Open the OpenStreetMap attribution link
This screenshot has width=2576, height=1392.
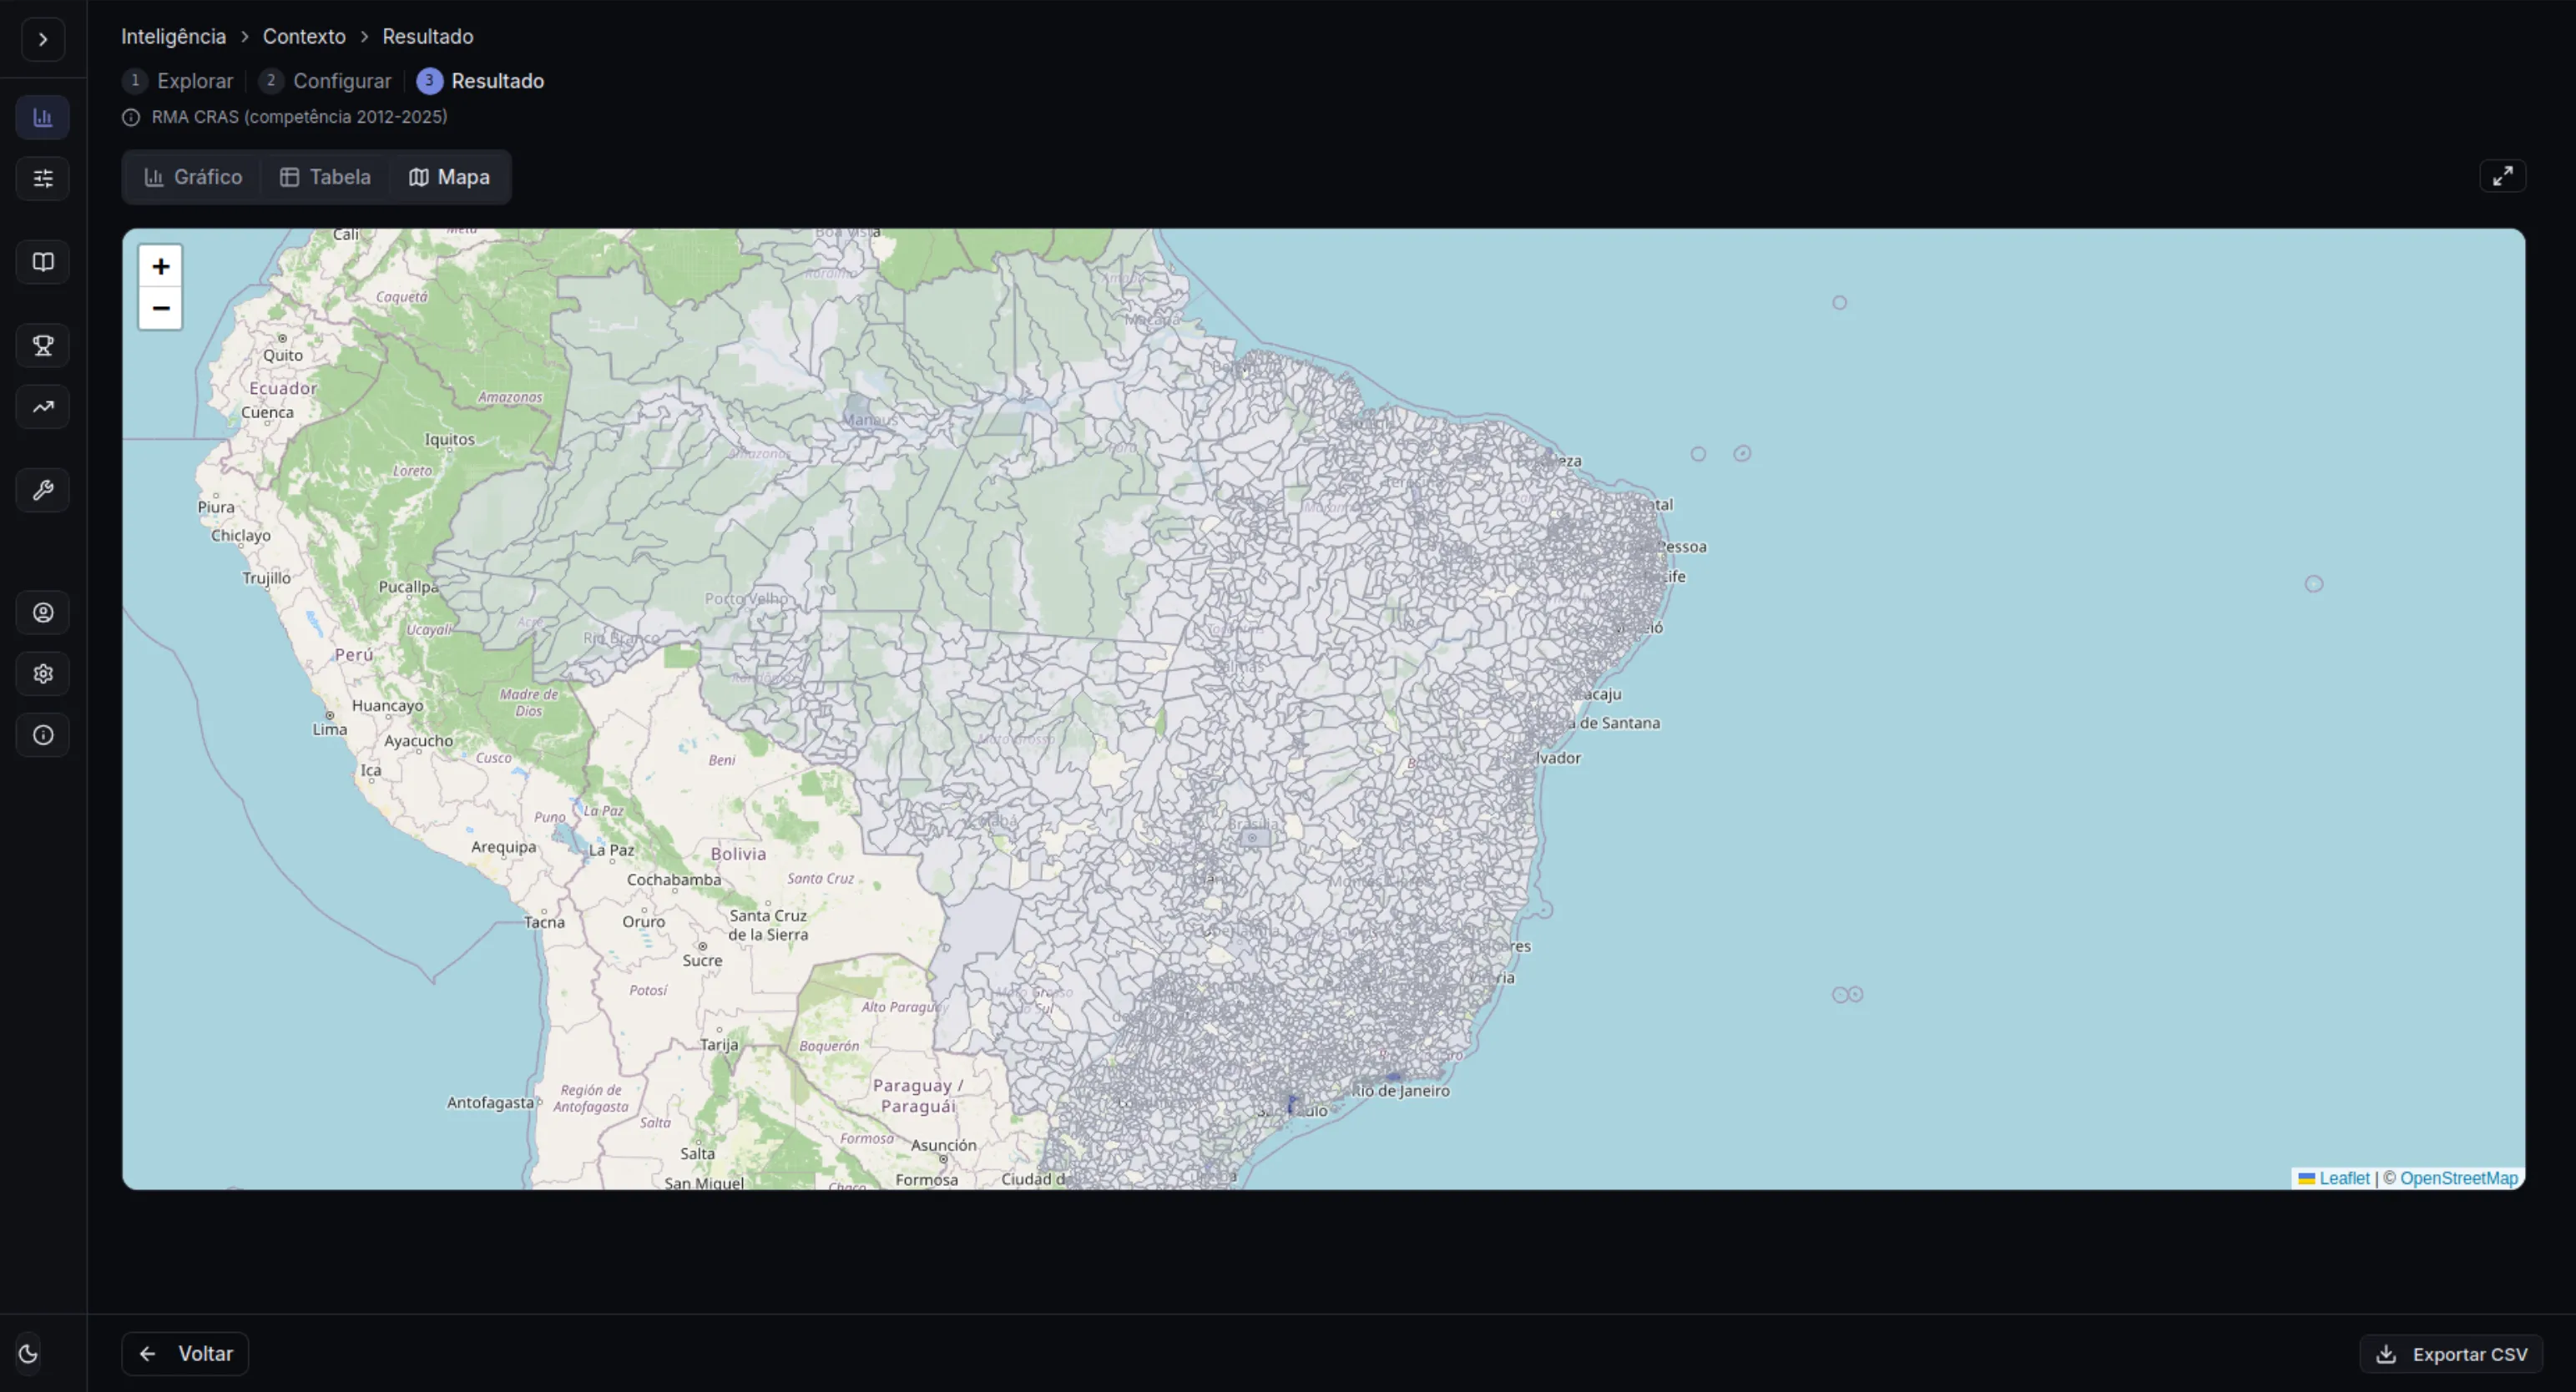(2459, 1178)
